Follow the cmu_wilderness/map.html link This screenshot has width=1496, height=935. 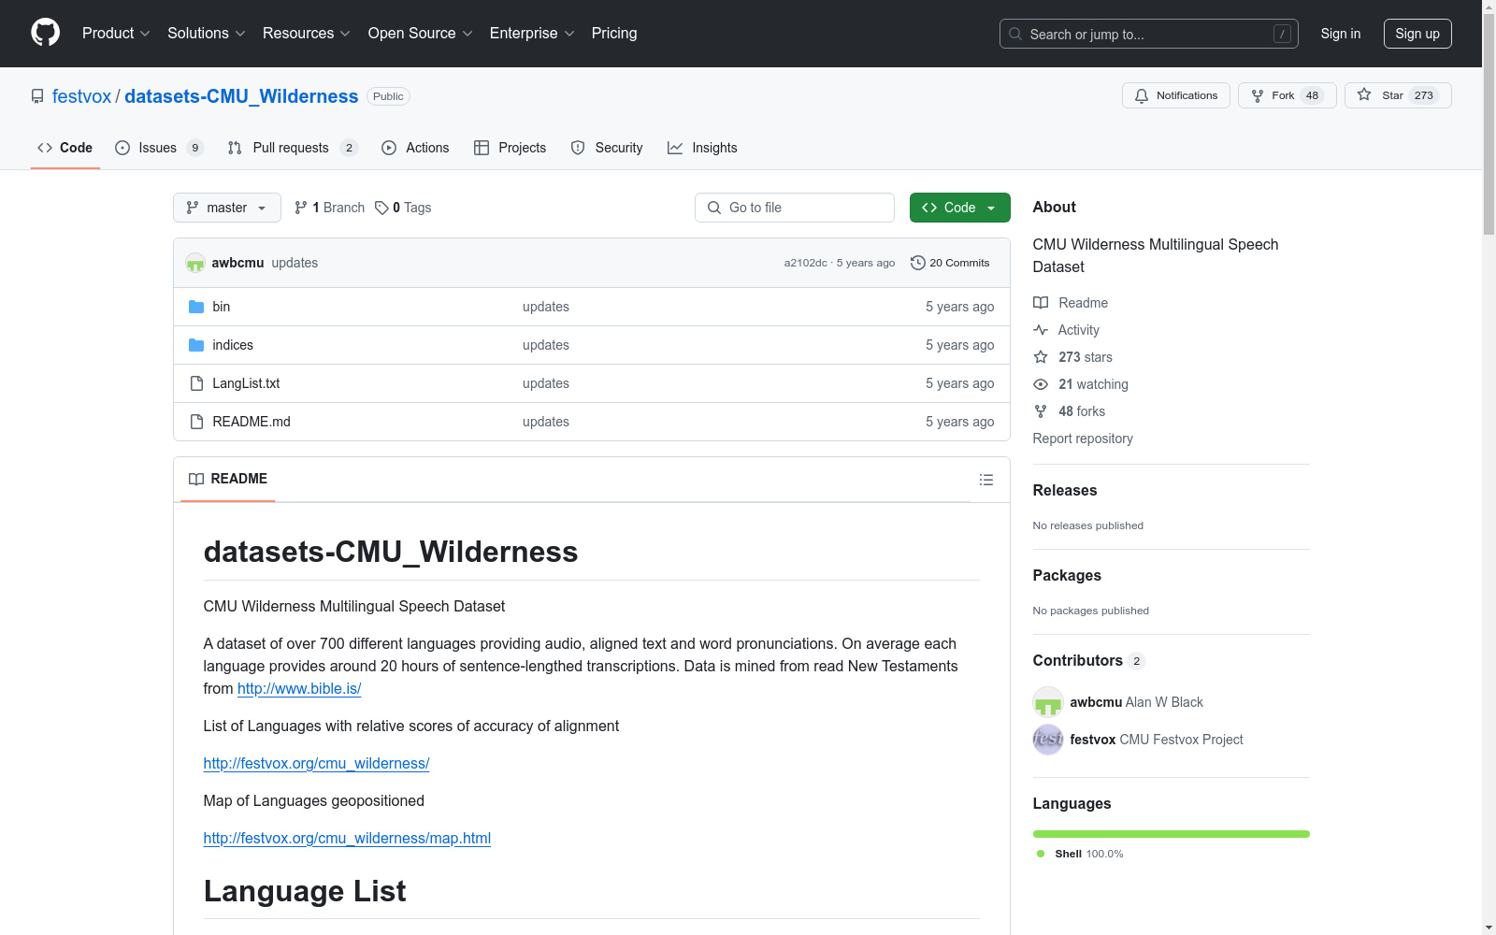pyautogui.click(x=347, y=838)
